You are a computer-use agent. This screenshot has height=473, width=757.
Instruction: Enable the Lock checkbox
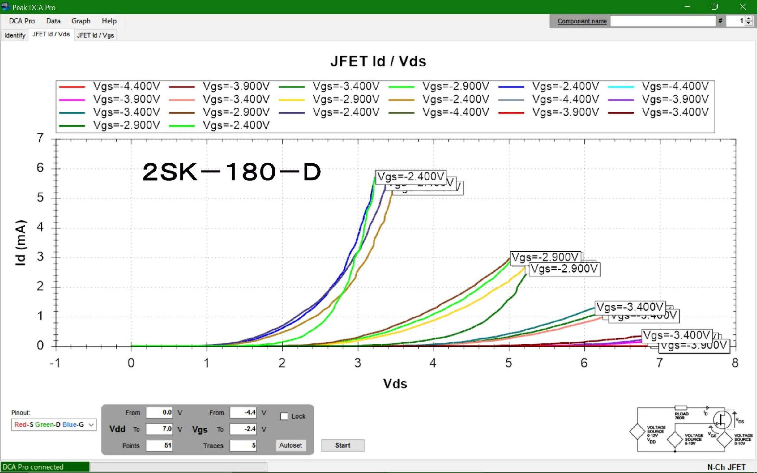tap(284, 416)
